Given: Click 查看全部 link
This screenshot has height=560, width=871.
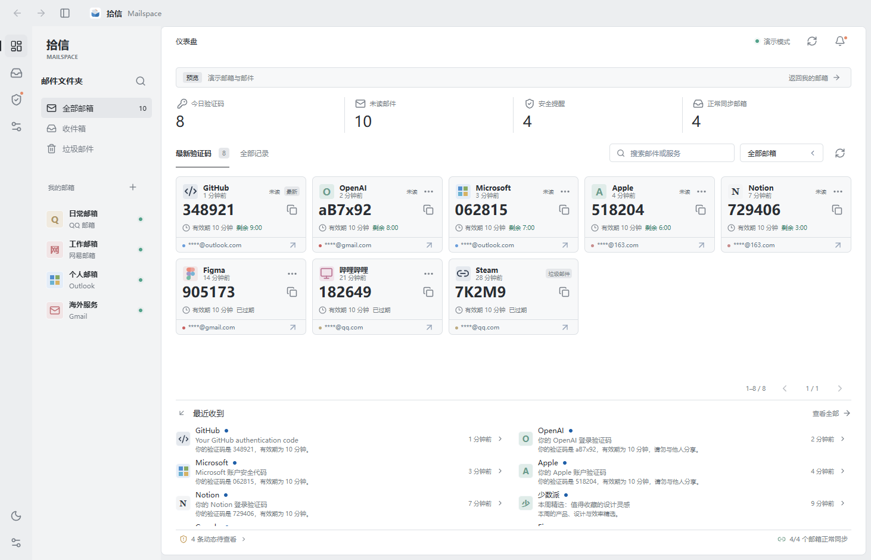Looking at the screenshot, I should click(831, 413).
